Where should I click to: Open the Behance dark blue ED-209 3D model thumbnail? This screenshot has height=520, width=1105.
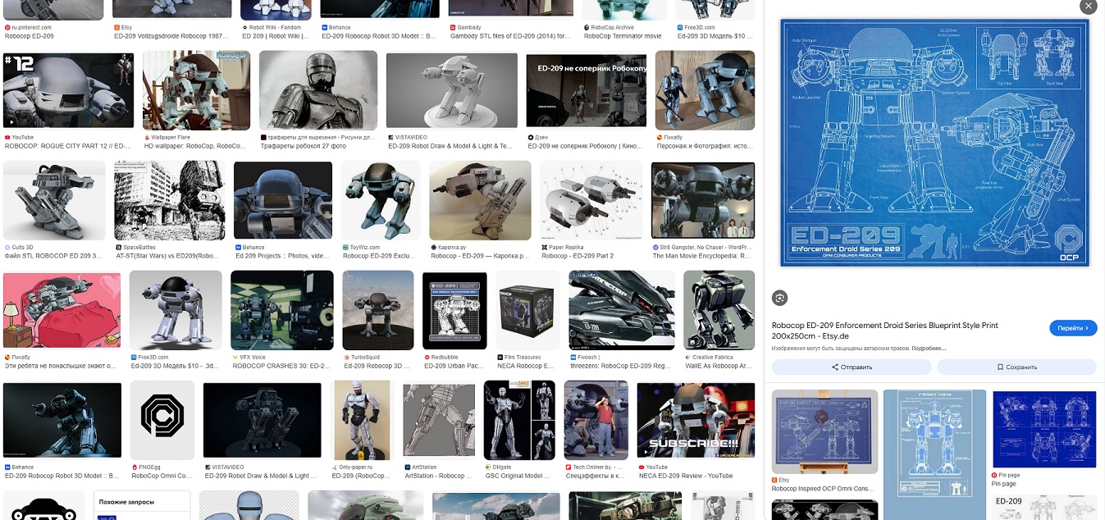point(62,421)
